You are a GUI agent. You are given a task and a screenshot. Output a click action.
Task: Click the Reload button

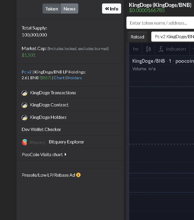click(x=137, y=37)
